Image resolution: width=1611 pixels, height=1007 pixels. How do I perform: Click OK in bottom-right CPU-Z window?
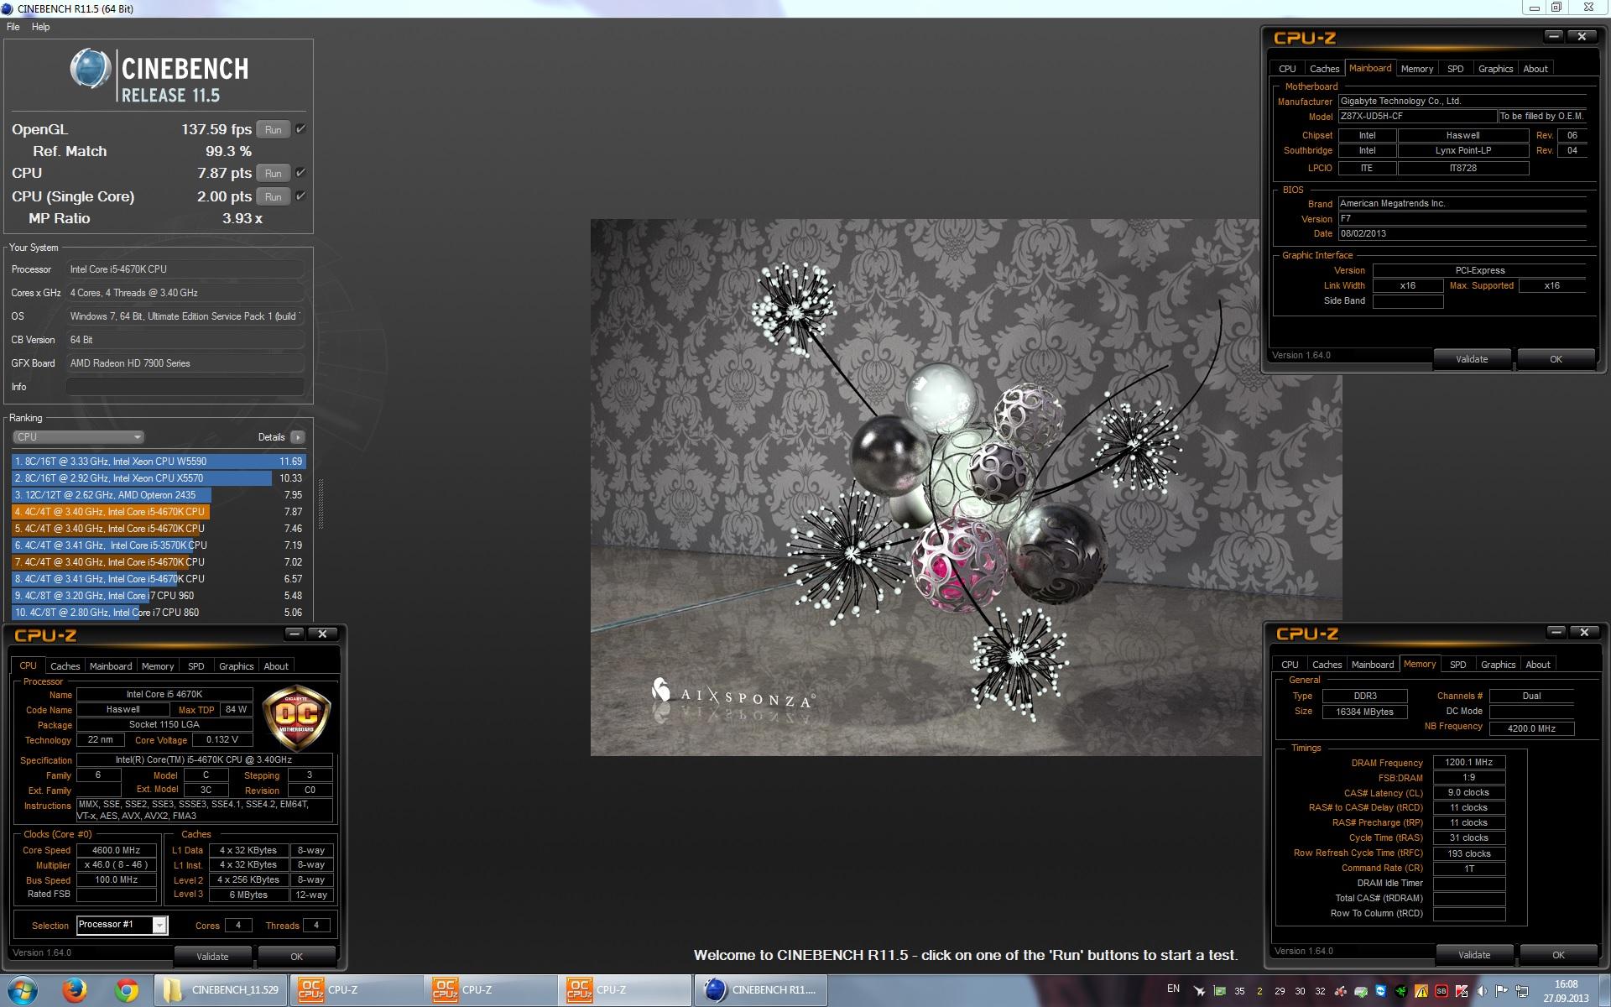click(1558, 955)
